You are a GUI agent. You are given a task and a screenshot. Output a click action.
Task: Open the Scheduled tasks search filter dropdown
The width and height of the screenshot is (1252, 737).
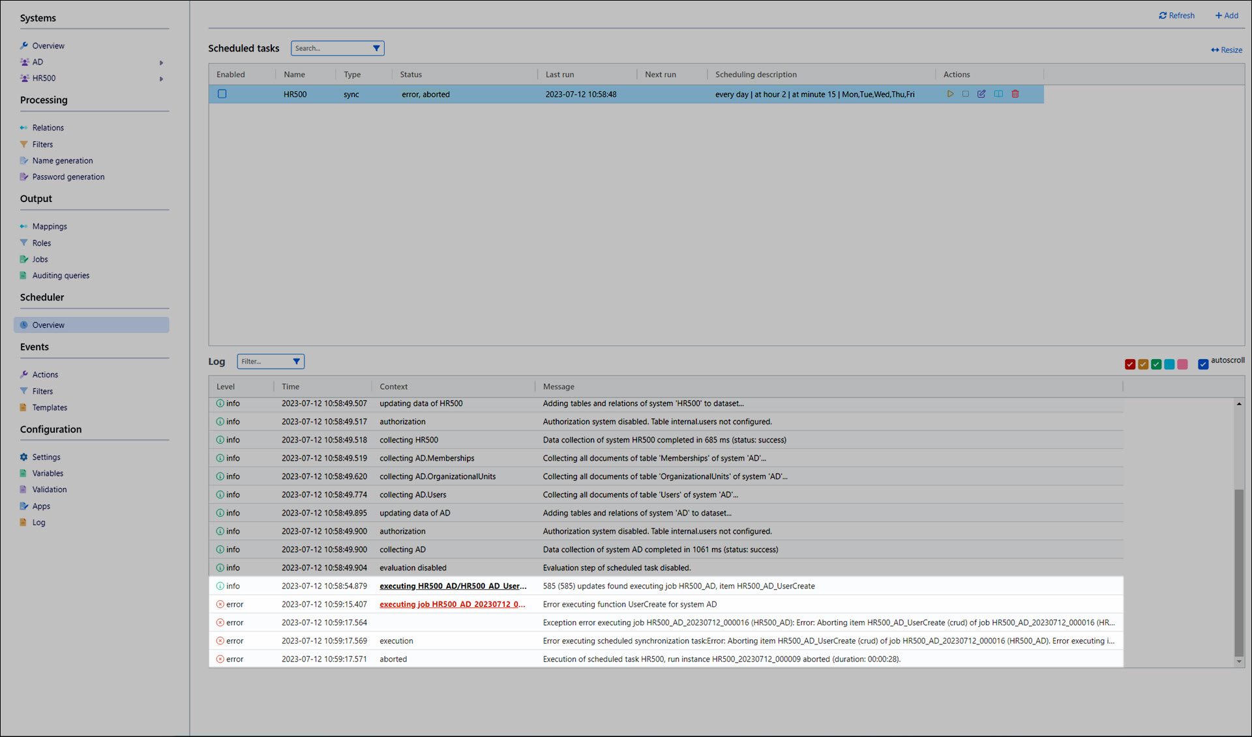click(376, 48)
